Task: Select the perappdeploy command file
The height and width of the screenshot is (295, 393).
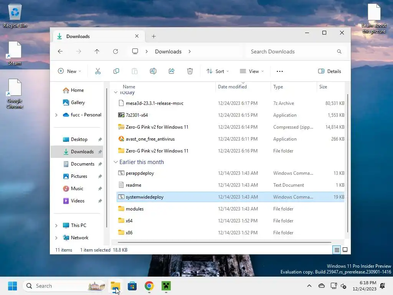Action: coord(231,173)
